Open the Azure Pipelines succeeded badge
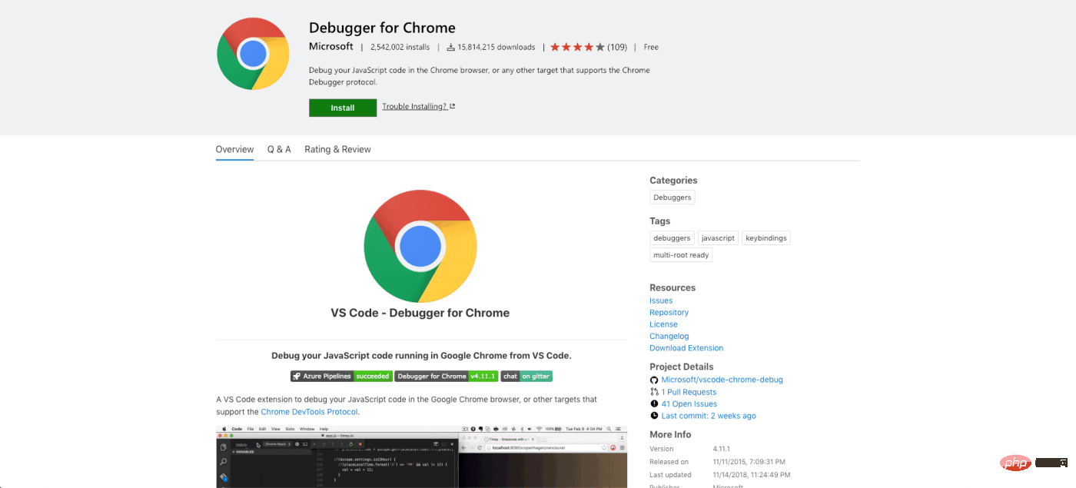Viewport: 1076px width, 488px height. [x=341, y=376]
